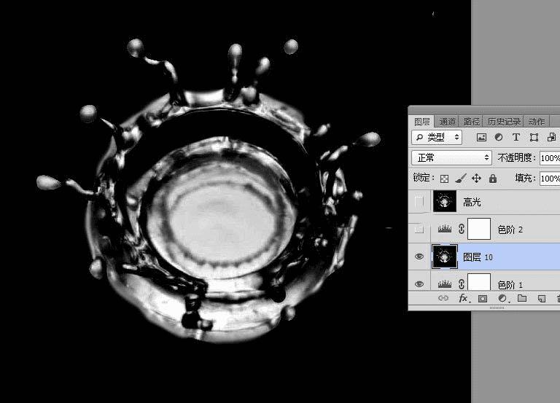Hide the 图层 10 layer
560x403 pixels.
click(x=419, y=257)
